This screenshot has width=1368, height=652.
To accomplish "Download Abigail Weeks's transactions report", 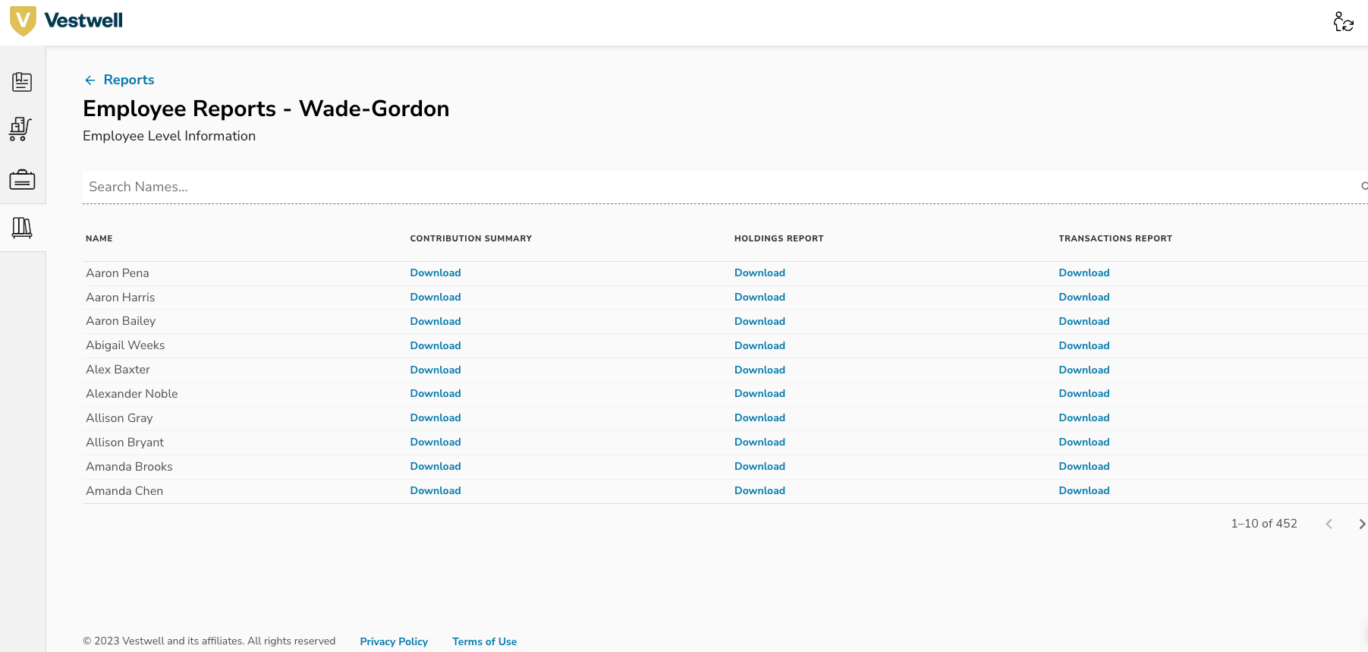I will (1084, 346).
